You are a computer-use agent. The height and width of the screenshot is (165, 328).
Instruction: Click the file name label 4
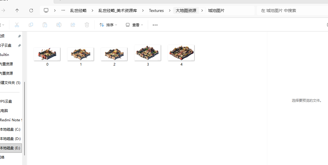click(x=181, y=64)
